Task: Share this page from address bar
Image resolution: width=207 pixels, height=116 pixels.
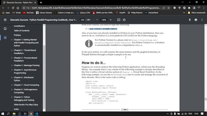Action: pyautogui.click(x=164, y=8)
